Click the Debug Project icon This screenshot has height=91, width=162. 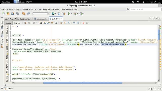(x=75, y=14)
